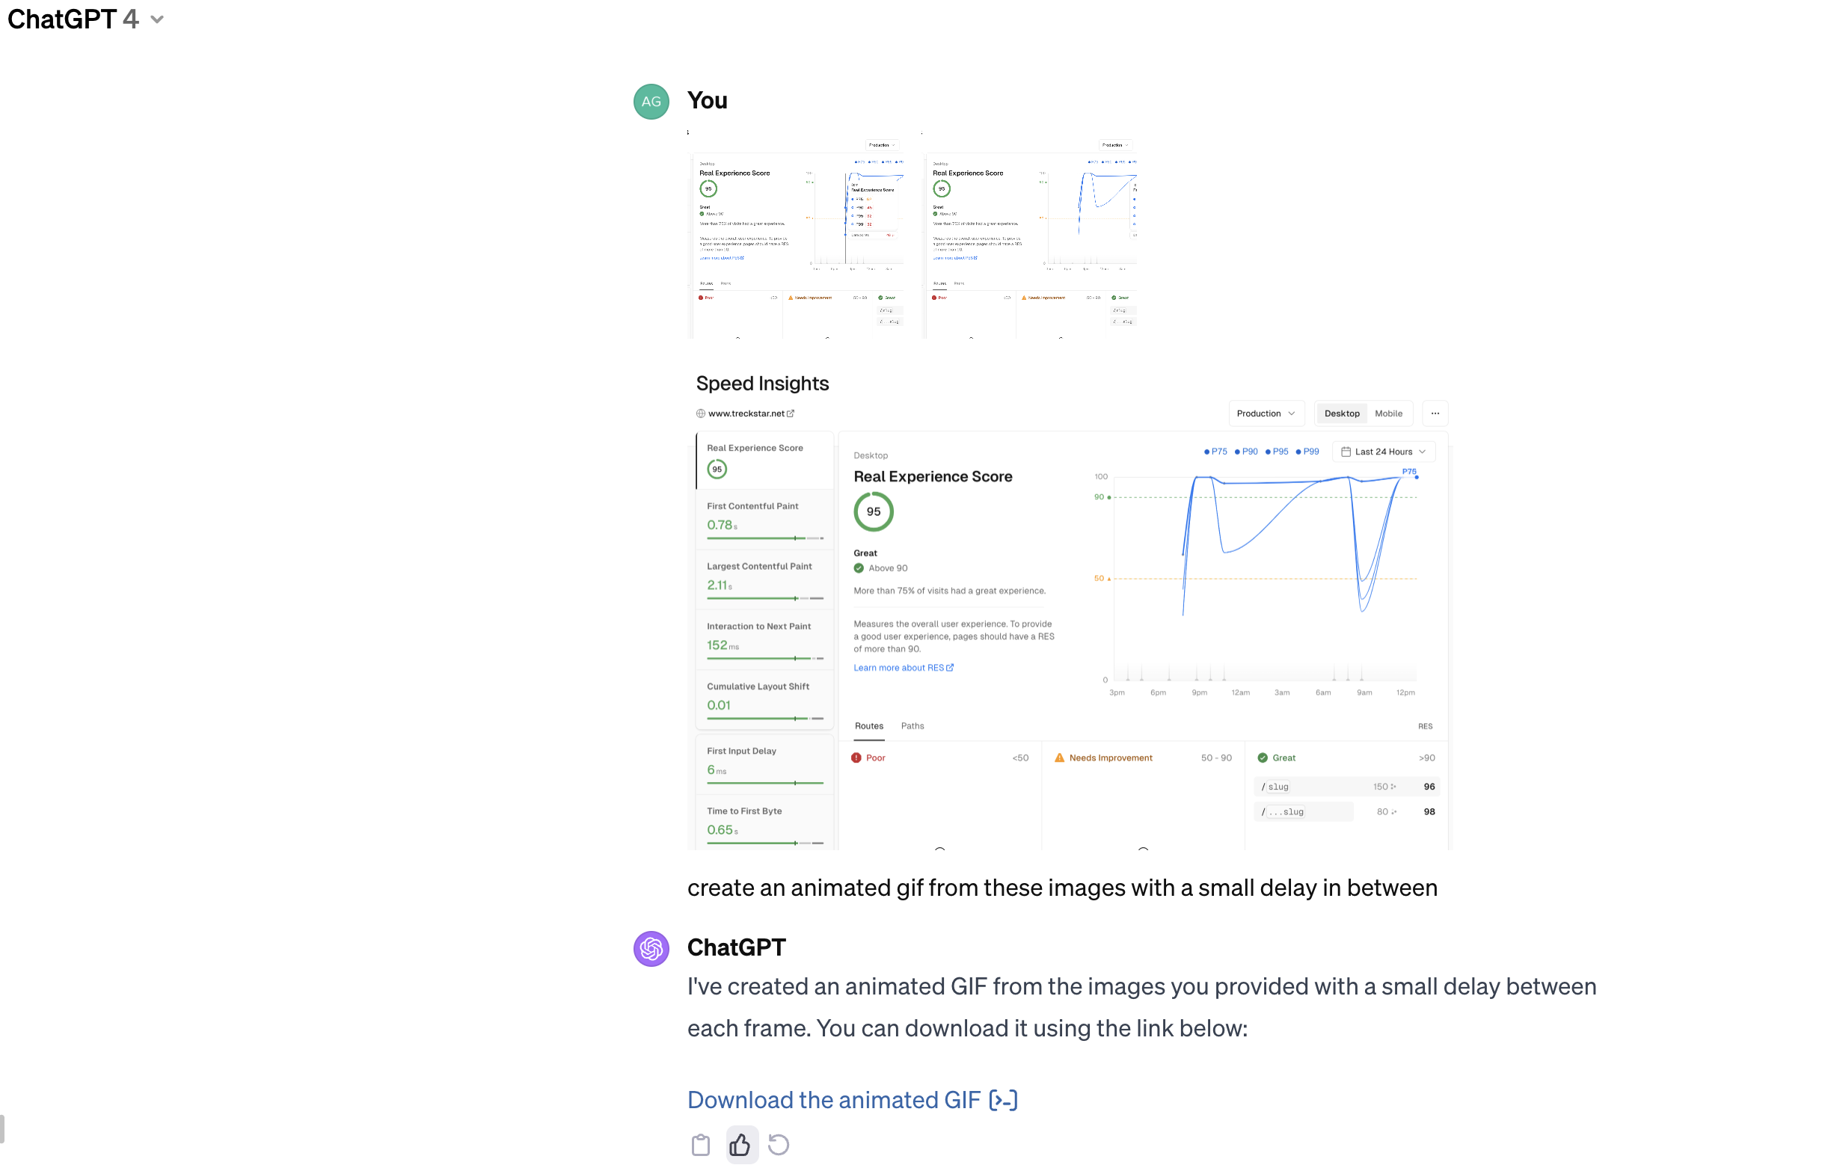Click Download the animated GIF link
Viewport: 1828px width, 1165px height.
[x=833, y=1100]
